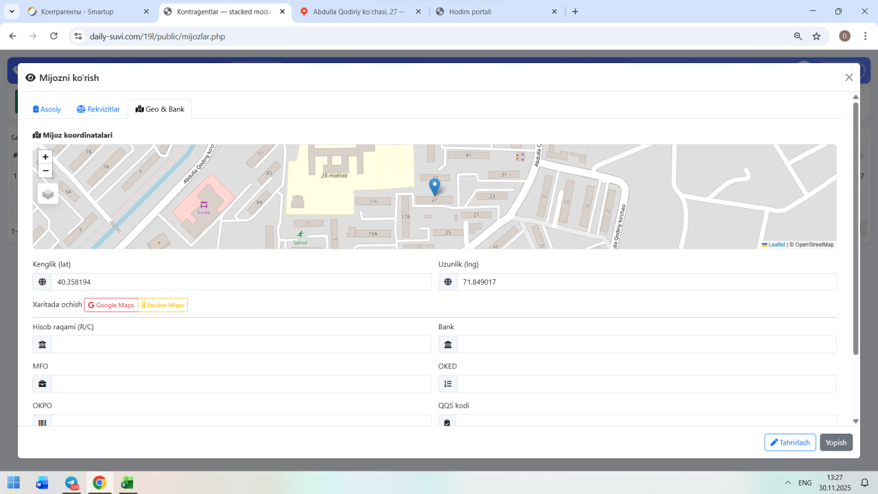
Task: Zoom in on the map
Action: (45, 157)
